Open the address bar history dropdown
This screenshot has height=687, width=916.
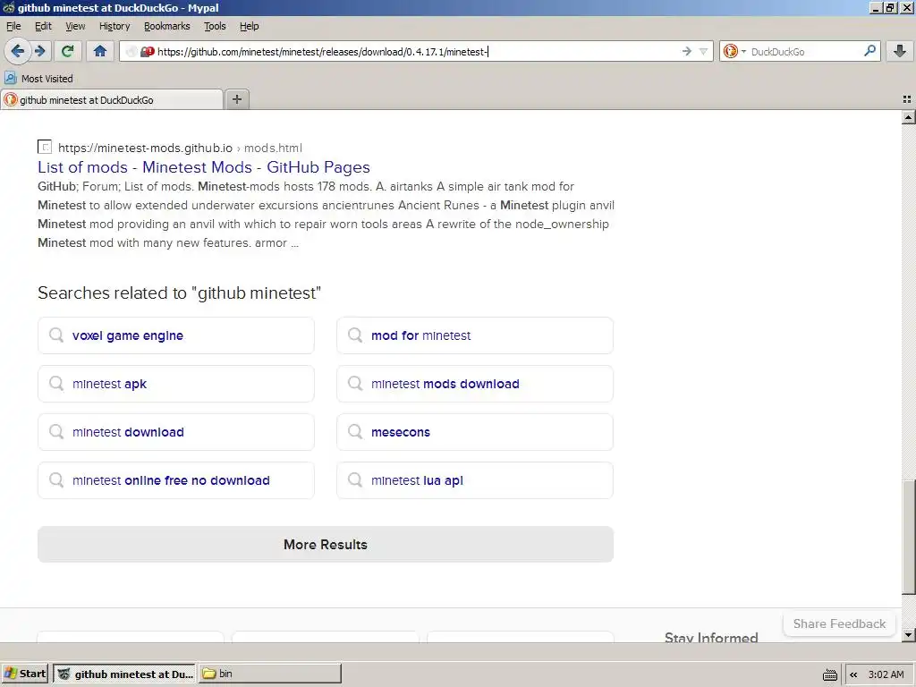pyautogui.click(x=703, y=51)
